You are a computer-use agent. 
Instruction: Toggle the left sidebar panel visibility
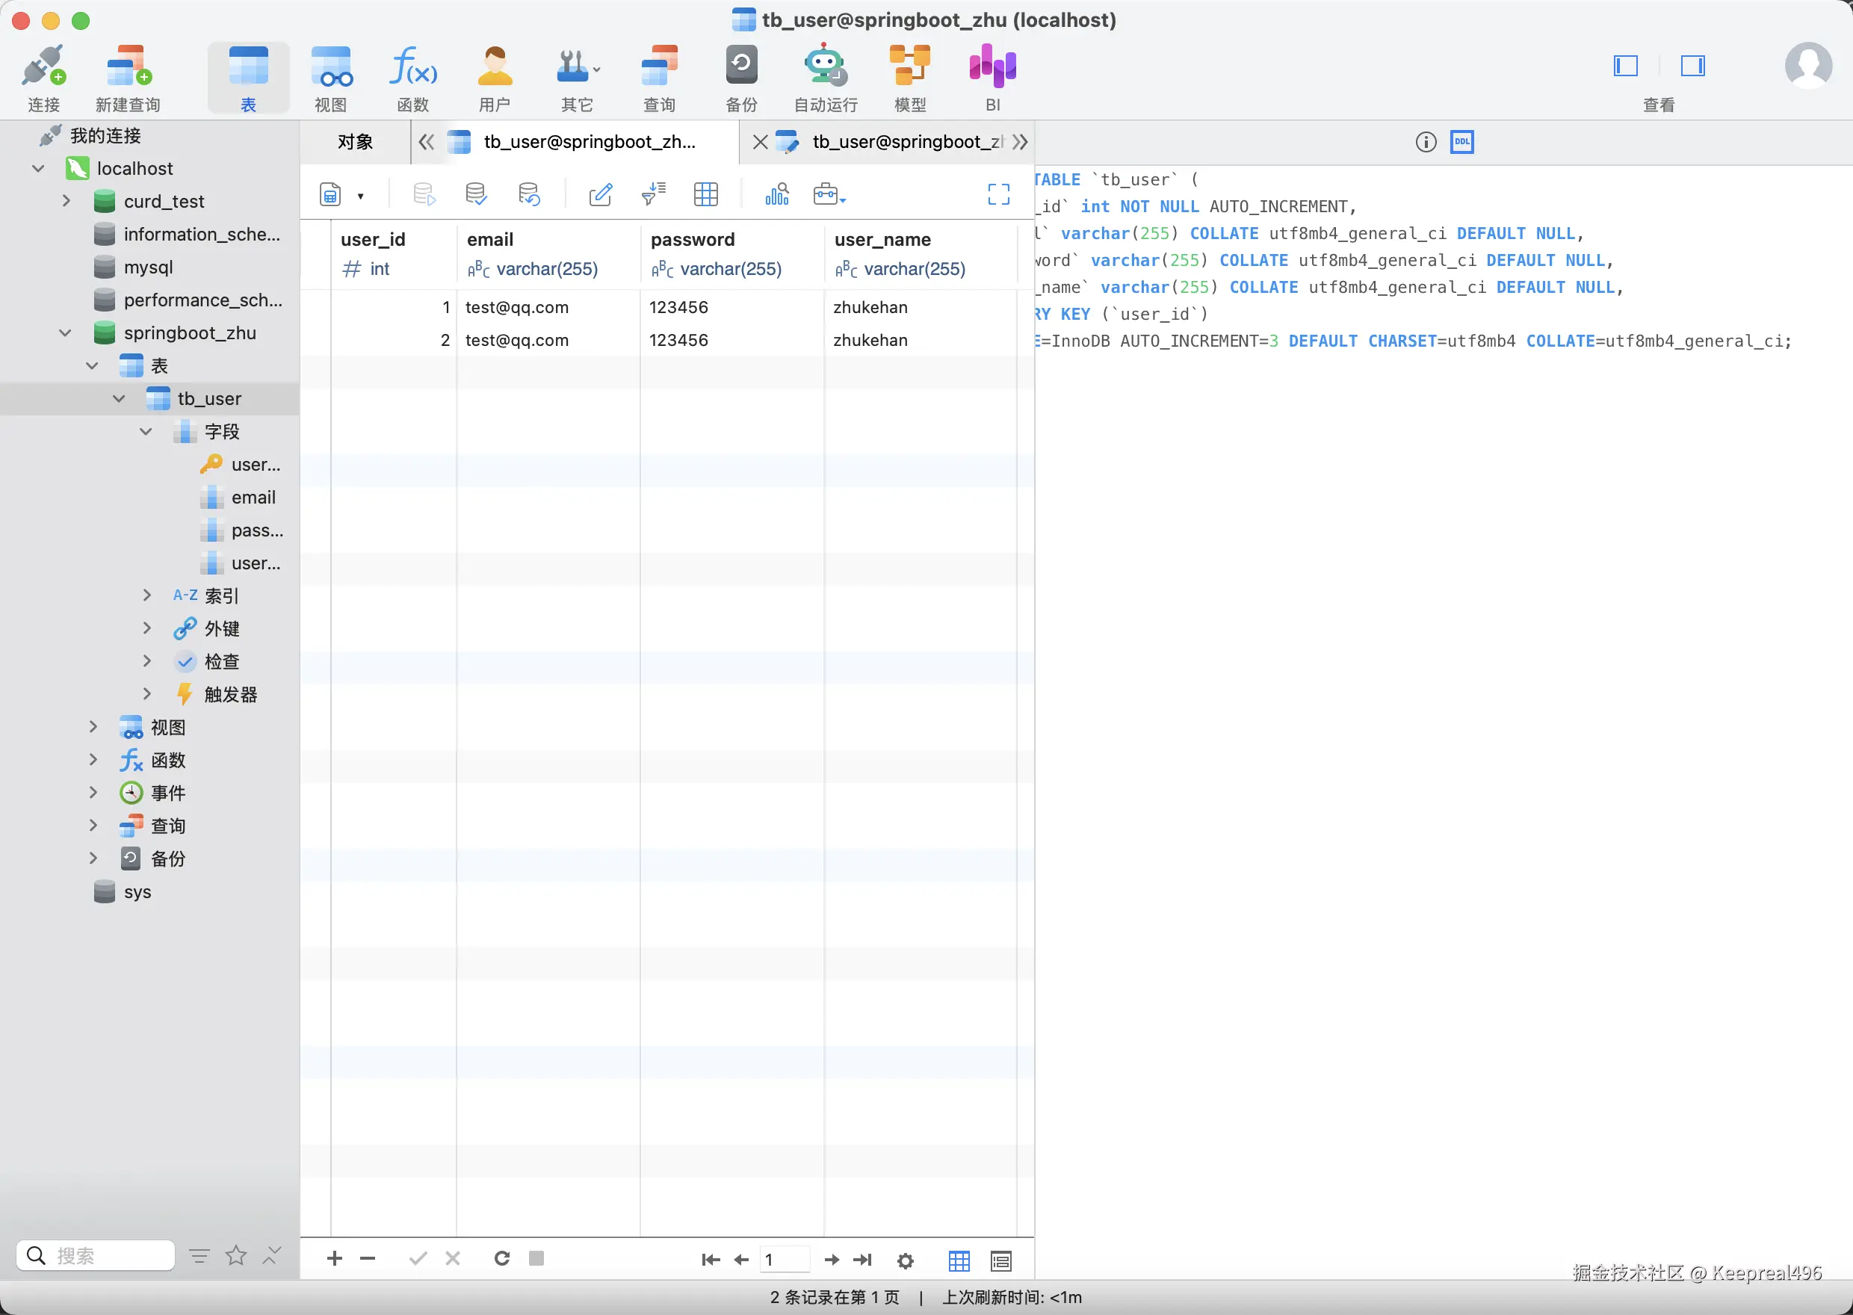click(x=1626, y=66)
